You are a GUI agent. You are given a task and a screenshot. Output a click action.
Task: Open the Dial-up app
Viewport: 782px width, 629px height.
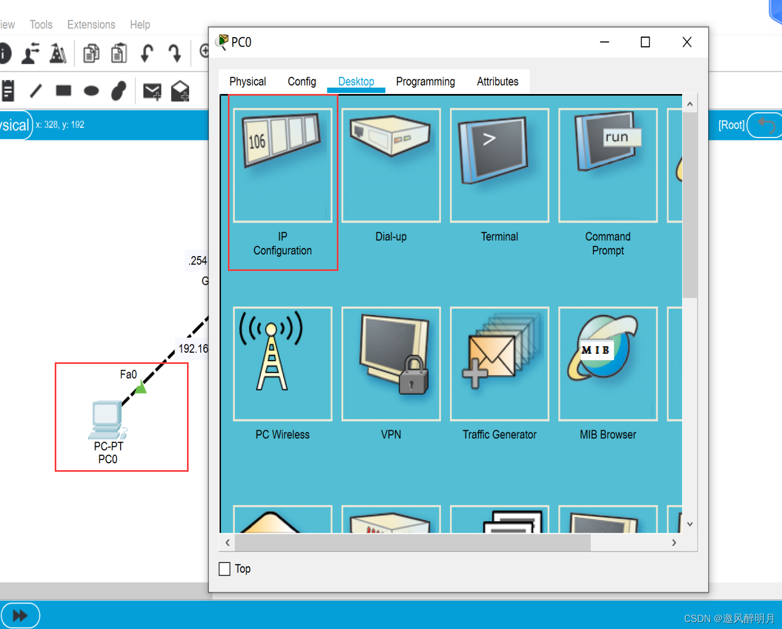[x=391, y=166]
